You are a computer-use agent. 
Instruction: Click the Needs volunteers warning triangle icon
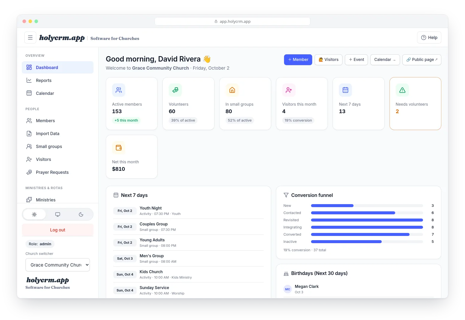pos(402,90)
